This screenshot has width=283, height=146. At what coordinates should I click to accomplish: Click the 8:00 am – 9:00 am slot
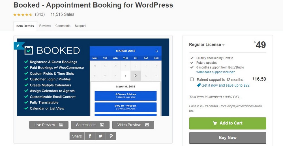(126, 96)
